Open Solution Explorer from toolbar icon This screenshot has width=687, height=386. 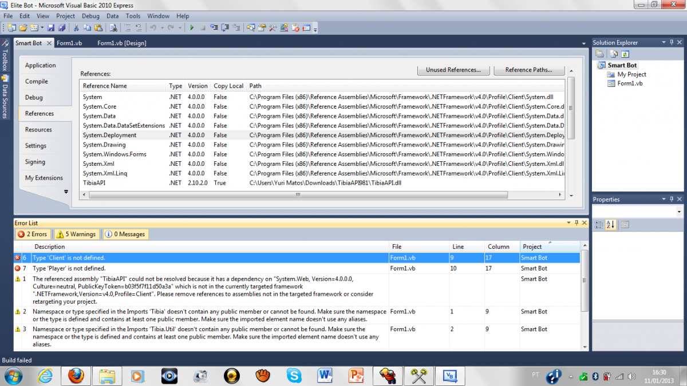(251, 27)
